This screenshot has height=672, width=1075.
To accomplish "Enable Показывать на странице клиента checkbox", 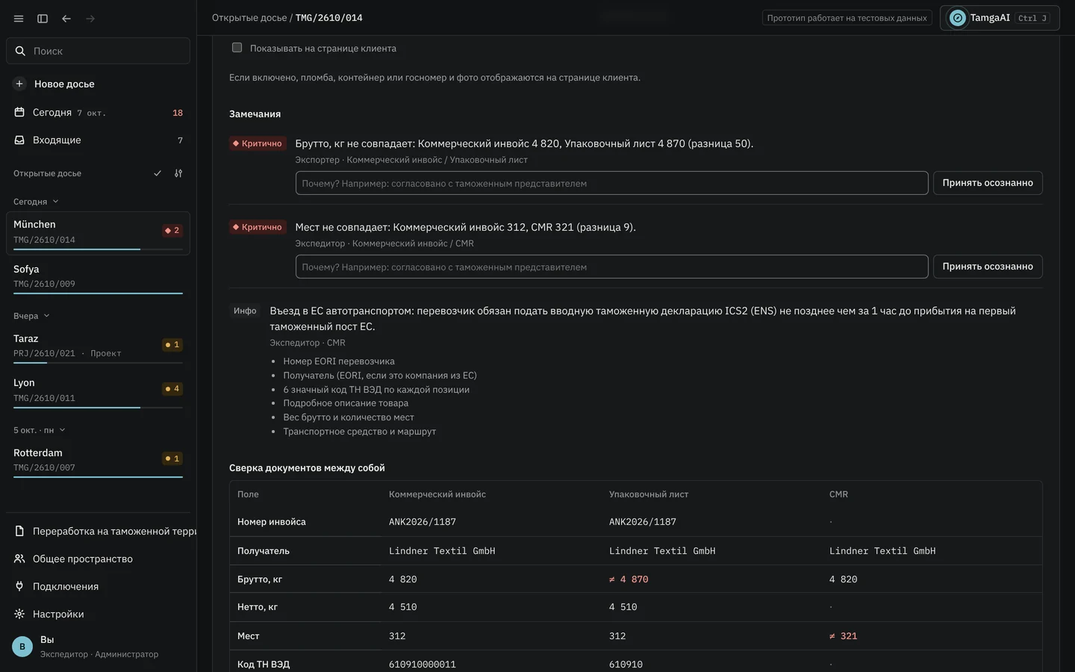I will [x=237, y=48].
